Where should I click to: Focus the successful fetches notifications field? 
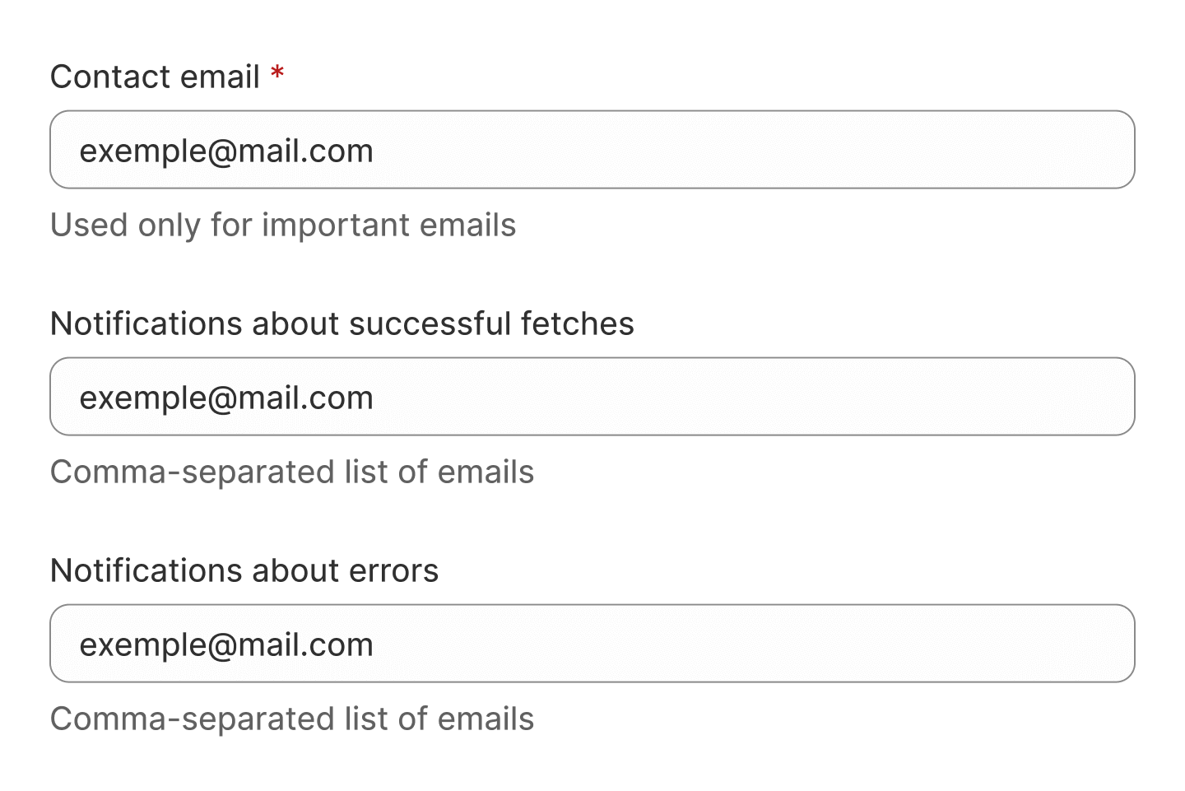(x=592, y=397)
